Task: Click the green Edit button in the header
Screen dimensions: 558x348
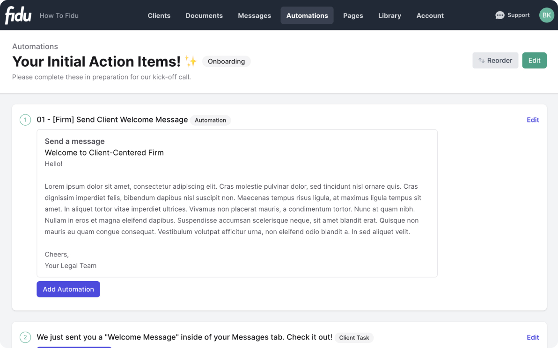Action: 534,60
